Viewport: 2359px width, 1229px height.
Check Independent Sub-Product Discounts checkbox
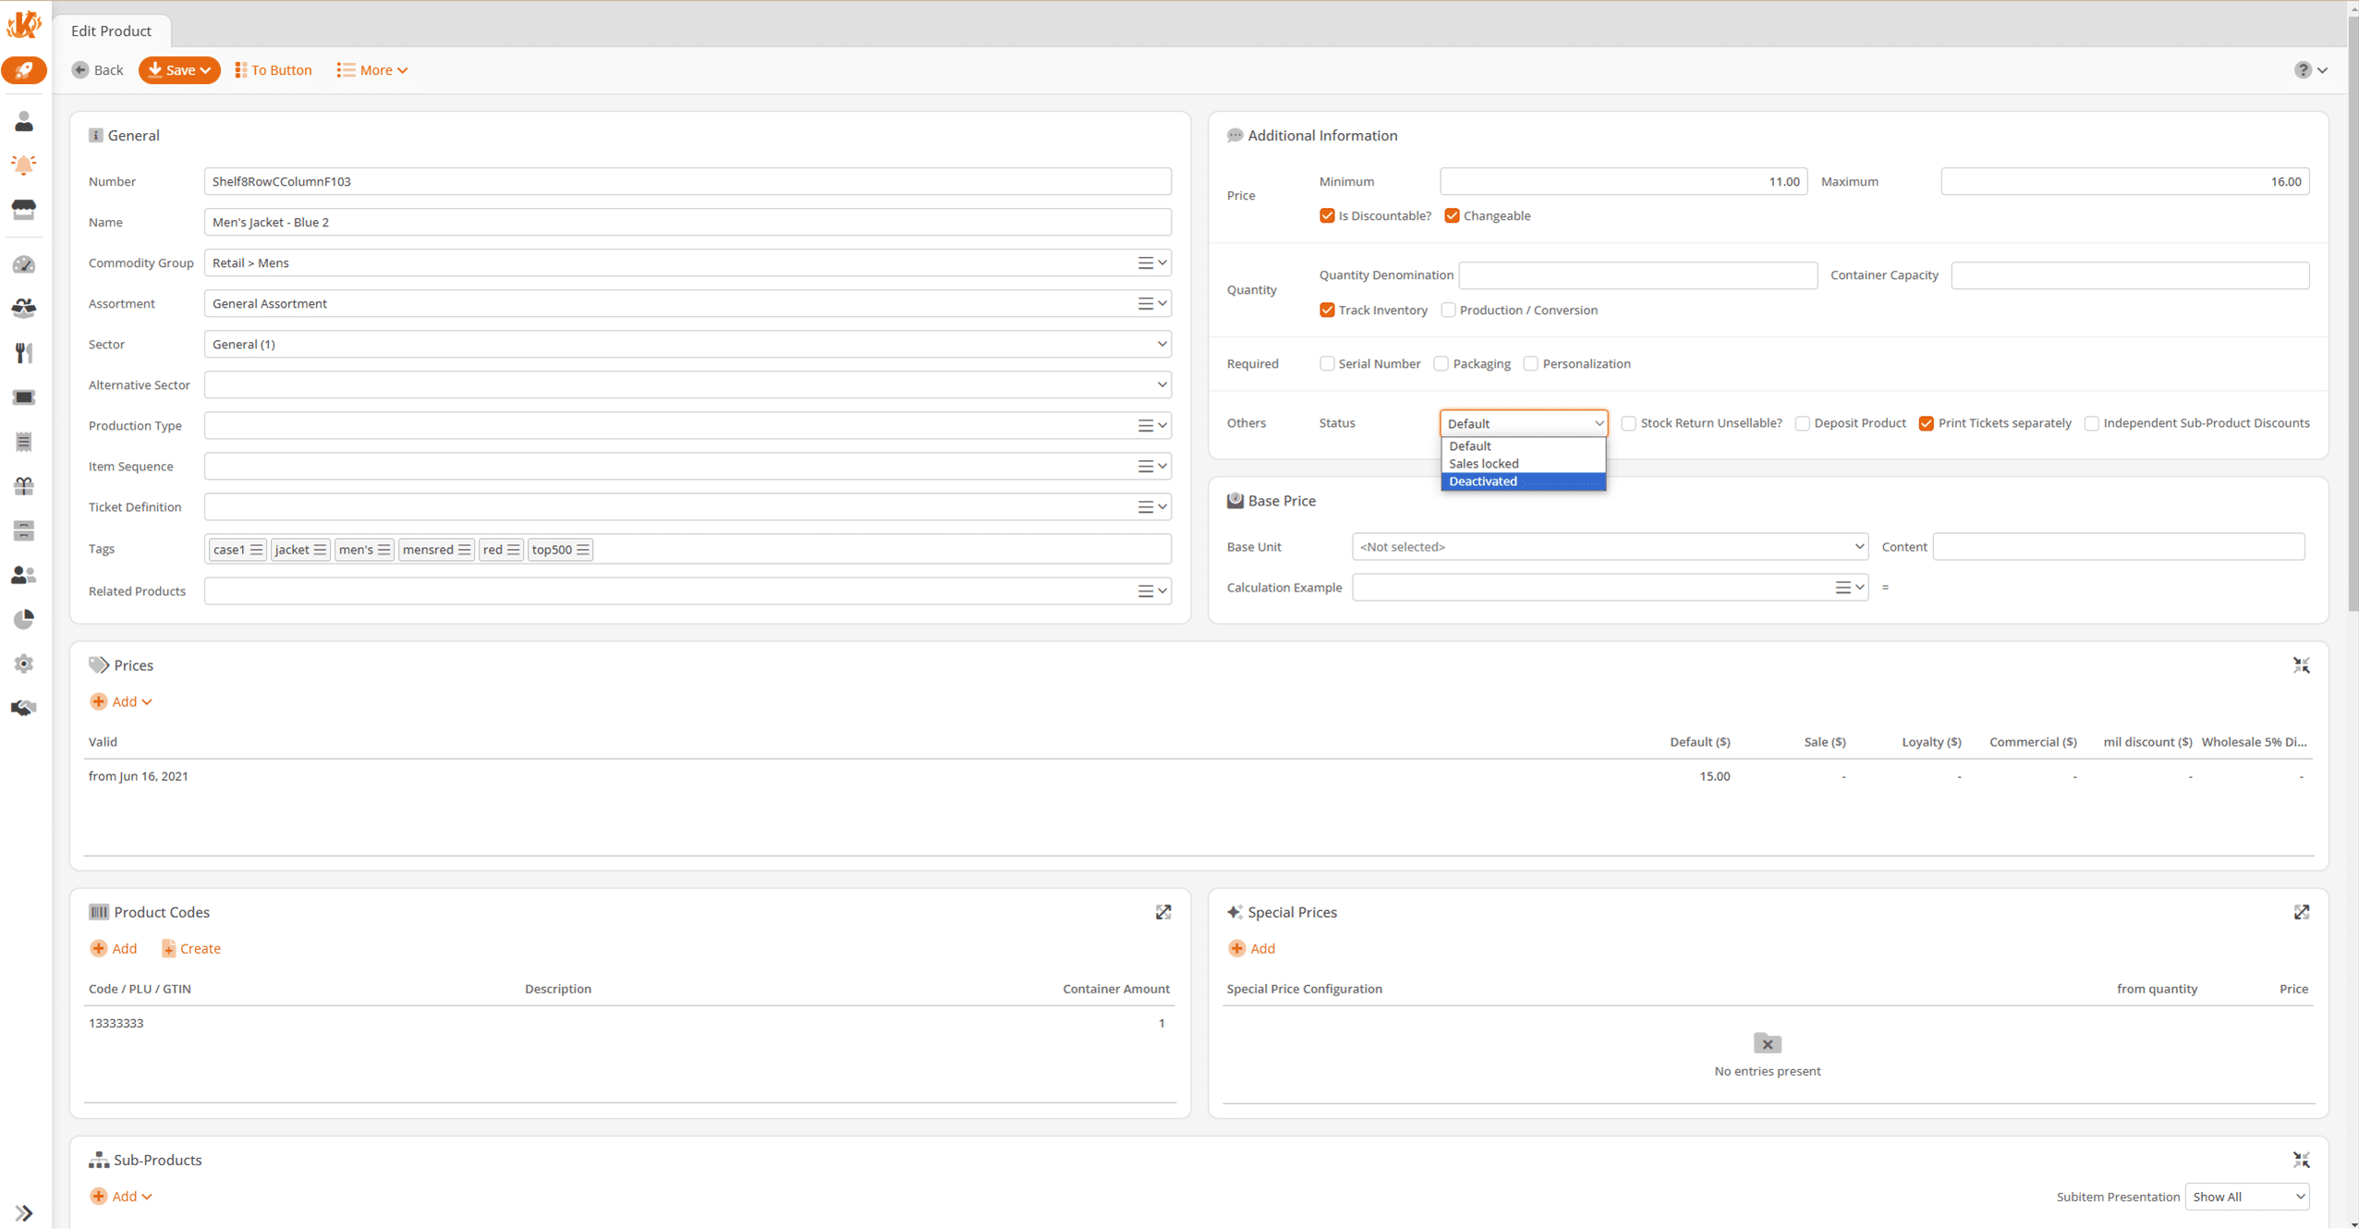point(2091,423)
